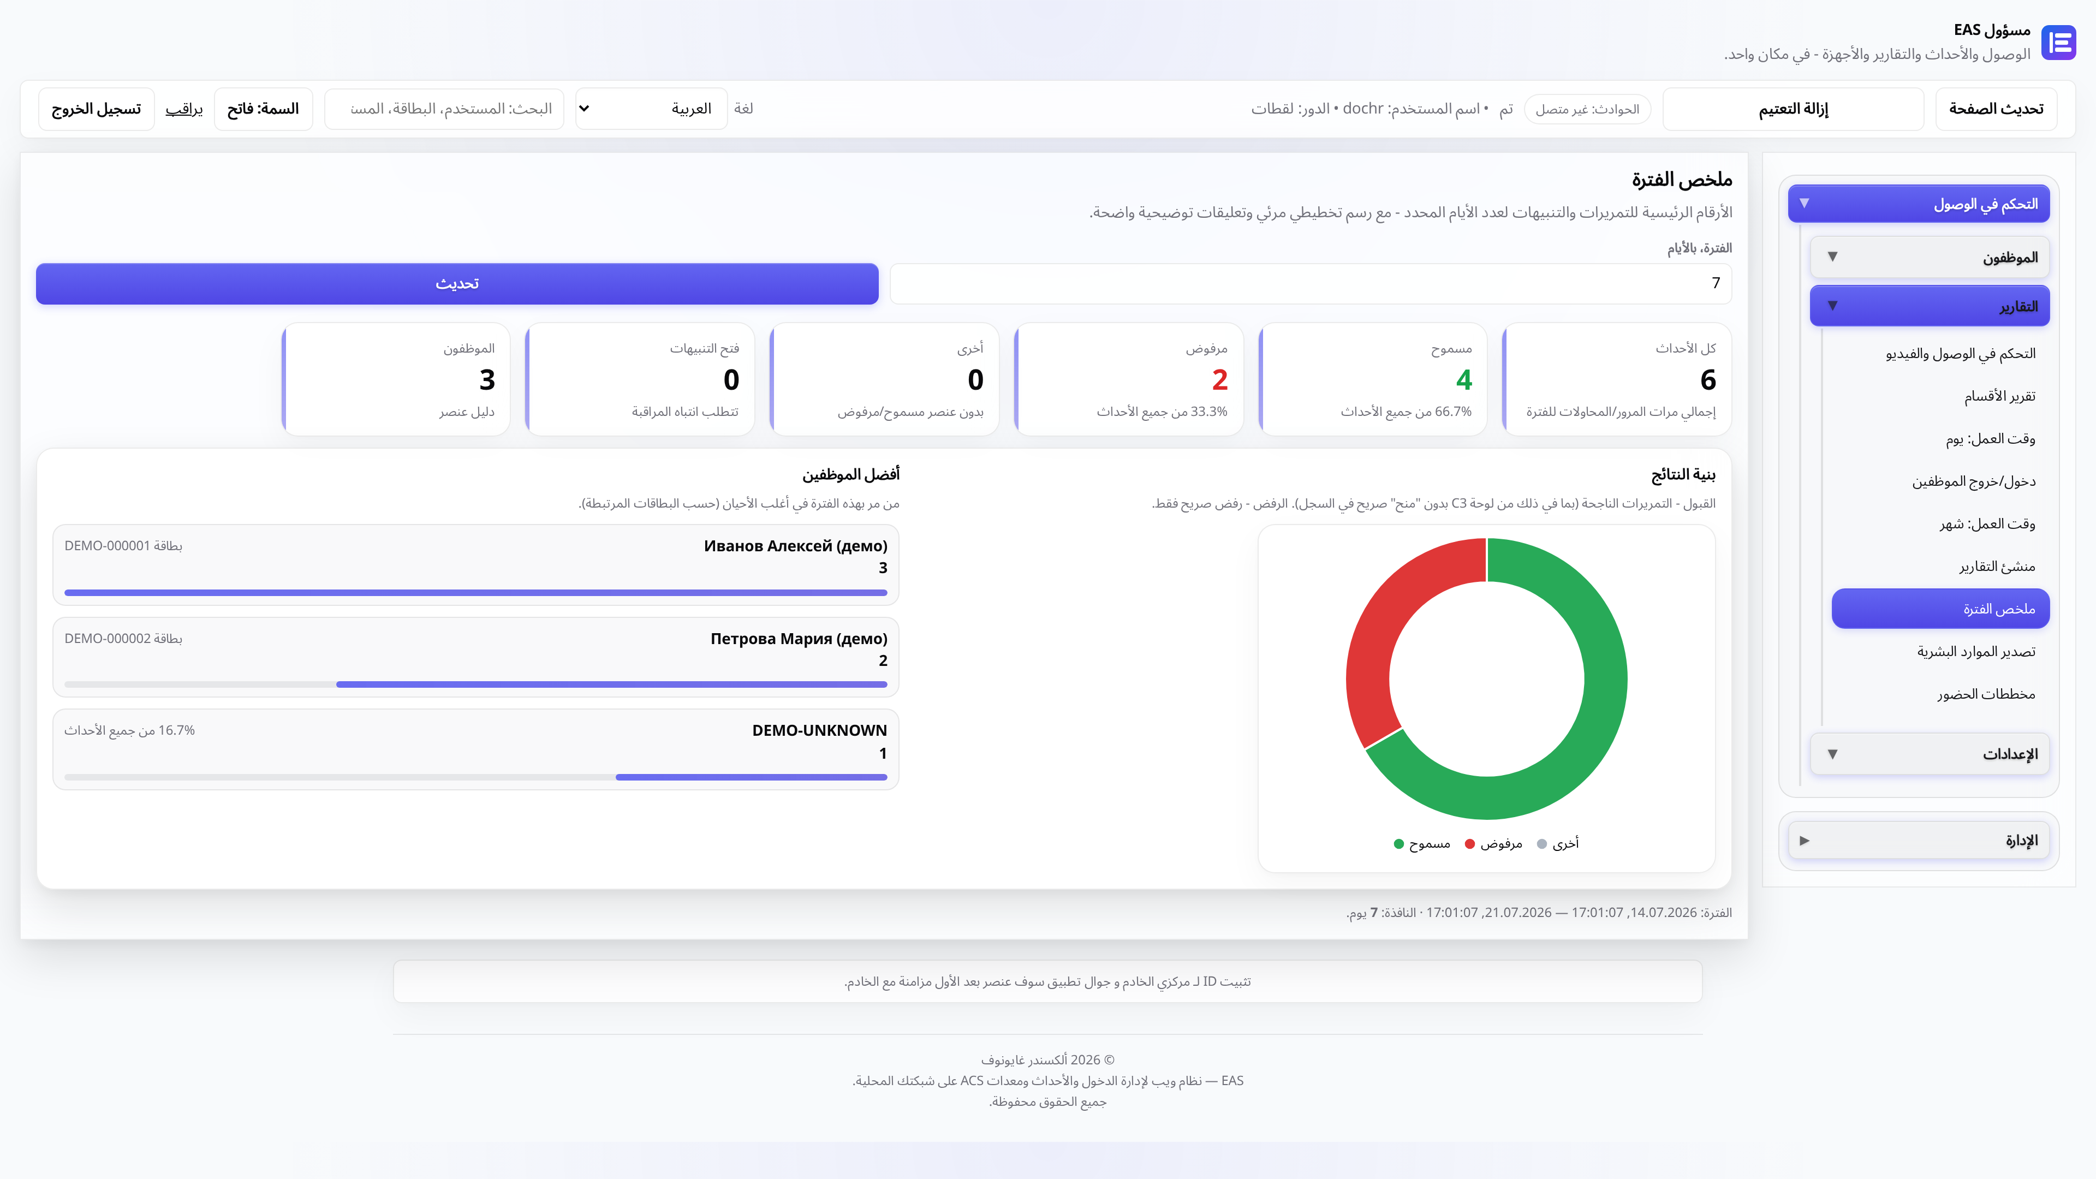Click the blue تحديث summary button
The image size is (2096, 1179).
click(457, 283)
